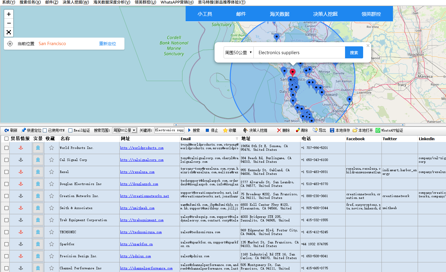Click 本地保存 save locally button
The image size is (446, 272).
click(x=340, y=130)
